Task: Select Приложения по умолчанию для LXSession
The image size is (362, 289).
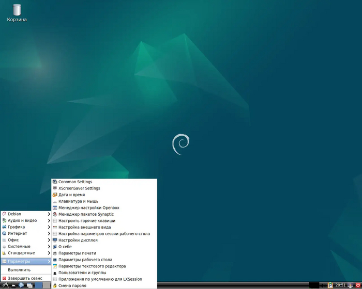Action: tap(104, 279)
